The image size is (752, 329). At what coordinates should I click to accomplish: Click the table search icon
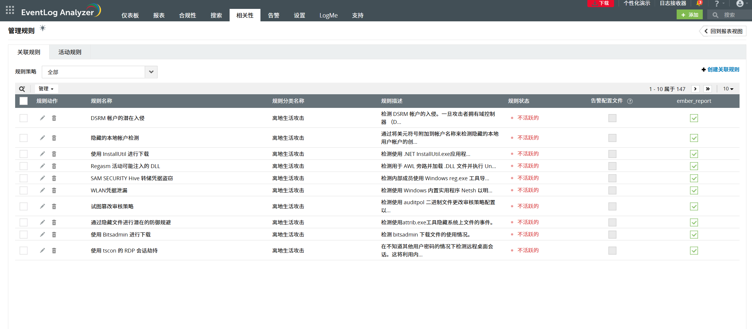[x=22, y=89]
